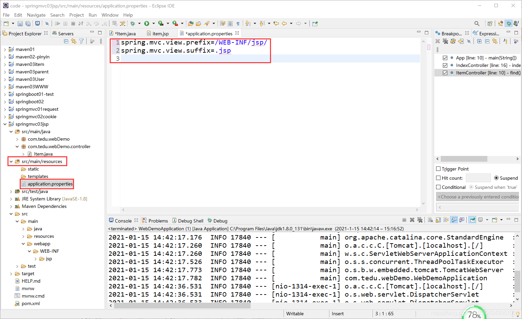Switch to the item.jsp editor tab
Viewport: 522px width, 319px height.
click(x=158, y=33)
